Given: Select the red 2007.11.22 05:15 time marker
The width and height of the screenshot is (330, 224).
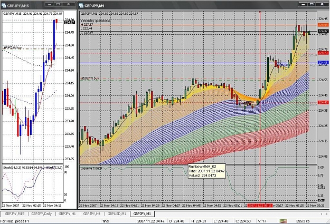Looking at the screenshot, I should pos(260,206).
